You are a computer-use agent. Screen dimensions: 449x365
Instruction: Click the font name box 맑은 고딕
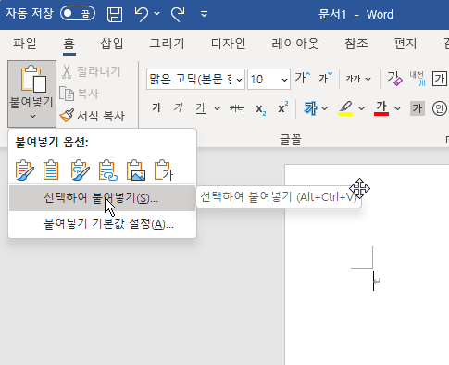click(x=191, y=80)
